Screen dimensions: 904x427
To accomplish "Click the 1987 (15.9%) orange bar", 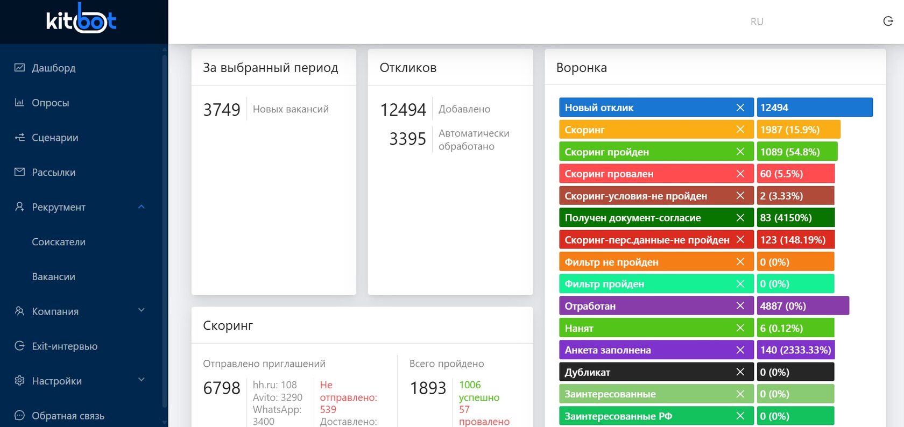I will tap(799, 130).
